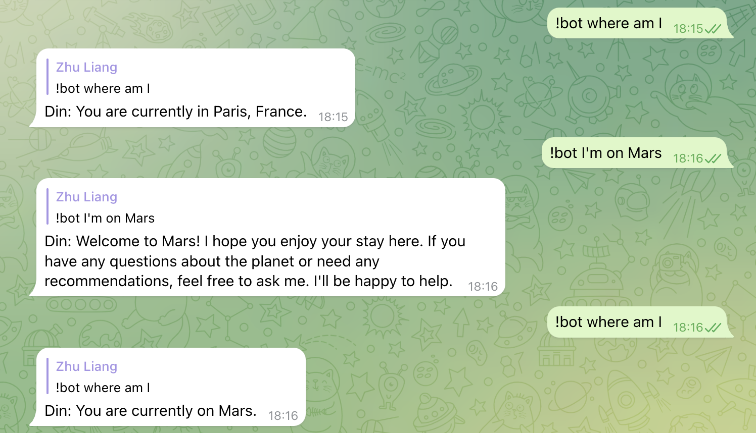Select the "You are currently on Mars" message
756x433 pixels.
pos(151,411)
